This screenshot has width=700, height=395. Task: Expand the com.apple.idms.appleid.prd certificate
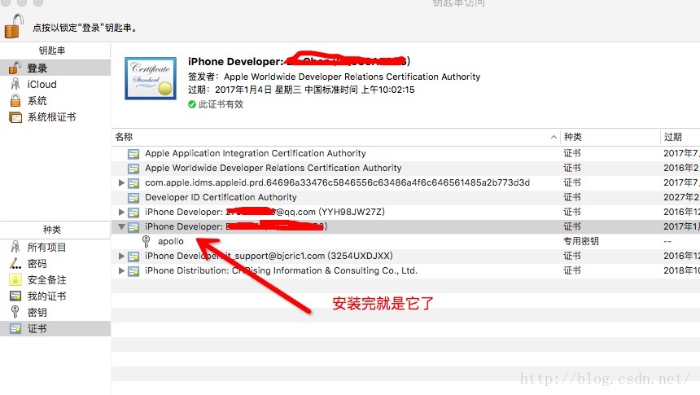pos(121,182)
